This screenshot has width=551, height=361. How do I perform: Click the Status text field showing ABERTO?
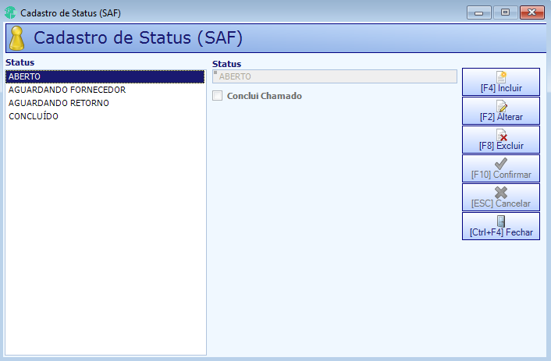[x=335, y=76]
